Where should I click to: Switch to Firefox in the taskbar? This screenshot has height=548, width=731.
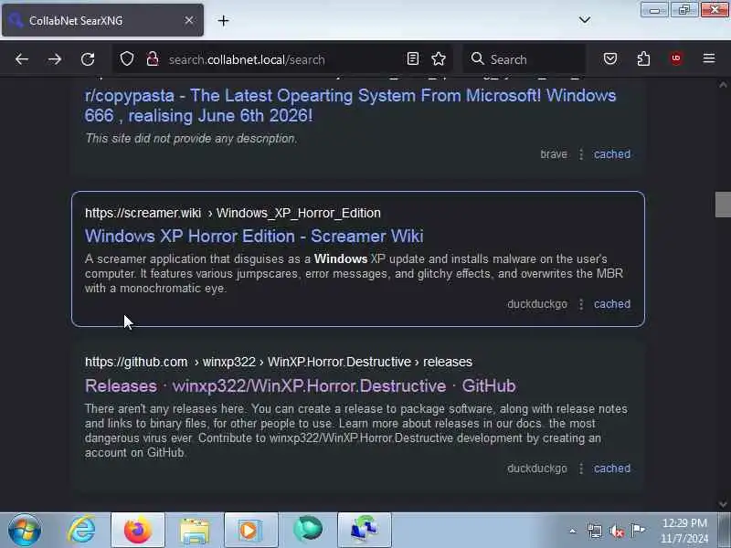tap(138, 531)
